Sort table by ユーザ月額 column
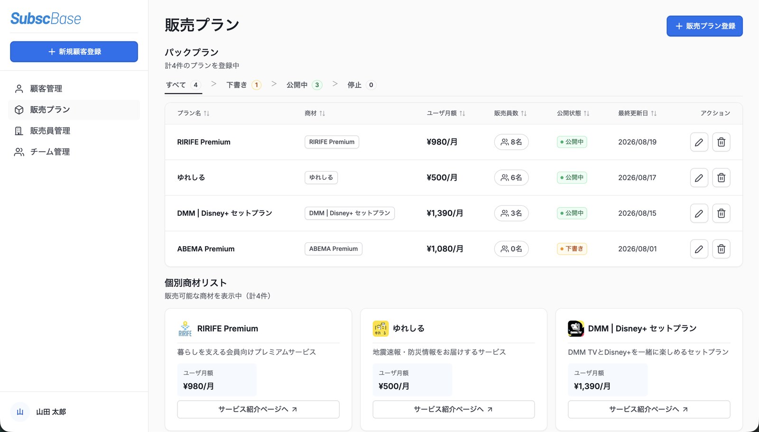The width and height of the screenshot is (759, 432). tap(446, 113)
